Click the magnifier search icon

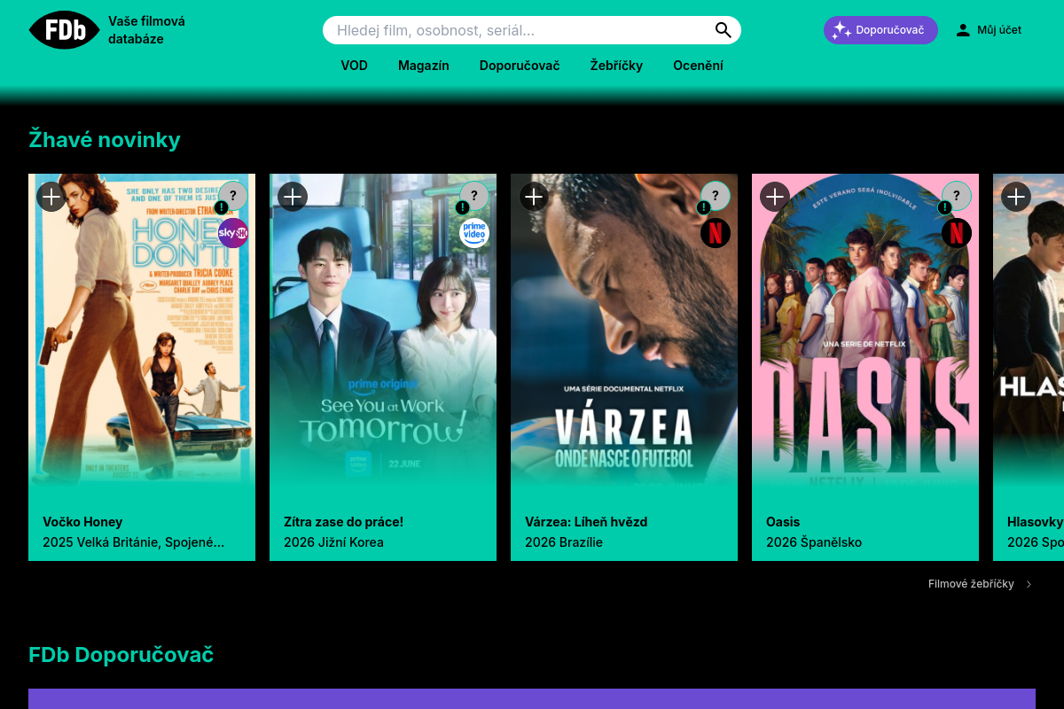(724, 30)
